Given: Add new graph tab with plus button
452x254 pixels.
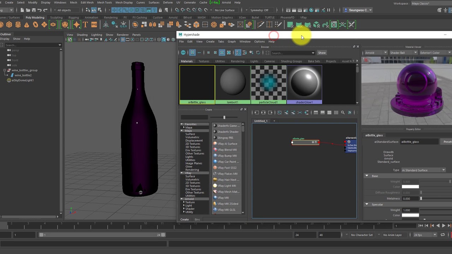Looking at the screenshot, I should click(274, 121).
